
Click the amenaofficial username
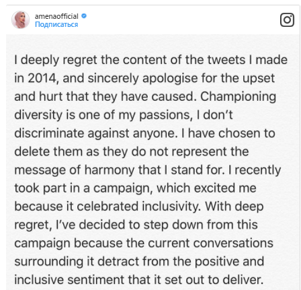point(56,16)
